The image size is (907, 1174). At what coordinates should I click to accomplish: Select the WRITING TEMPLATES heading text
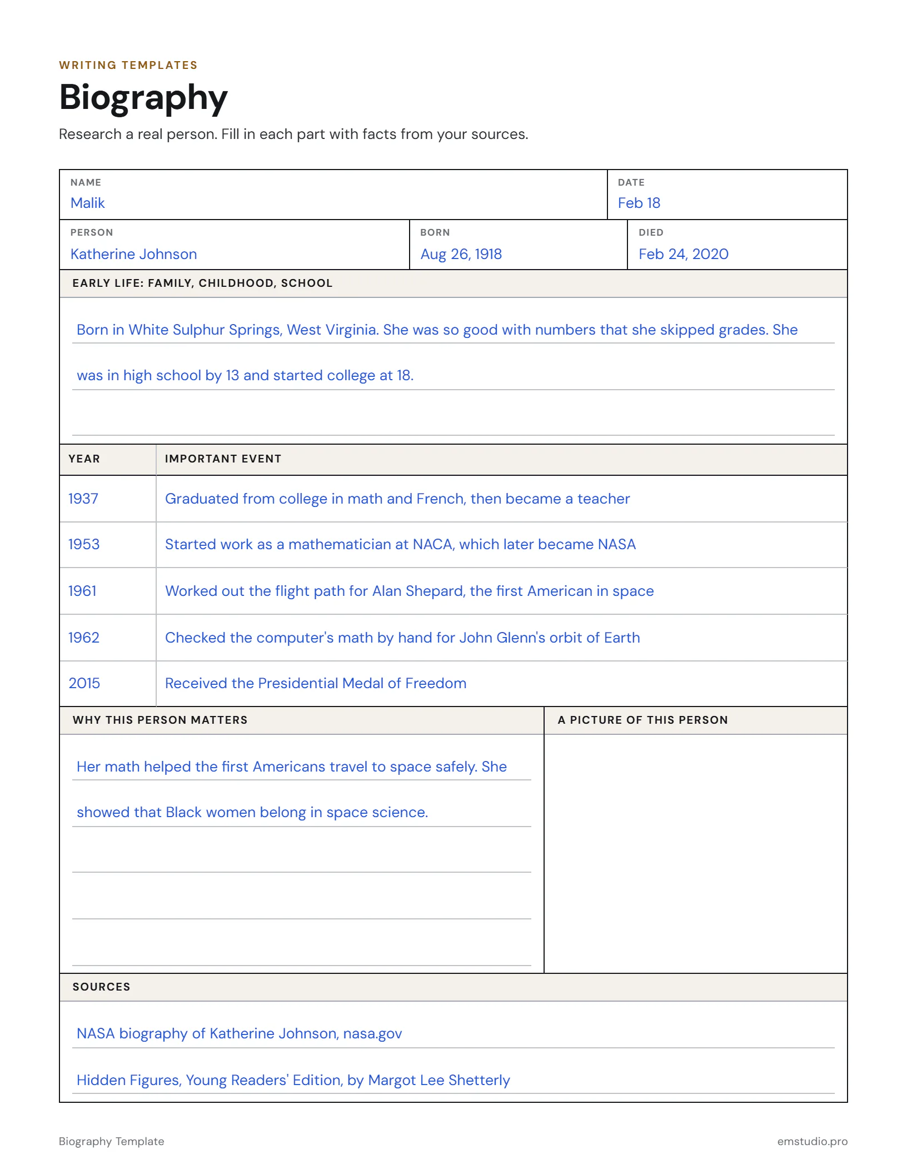tap(128, 65)
